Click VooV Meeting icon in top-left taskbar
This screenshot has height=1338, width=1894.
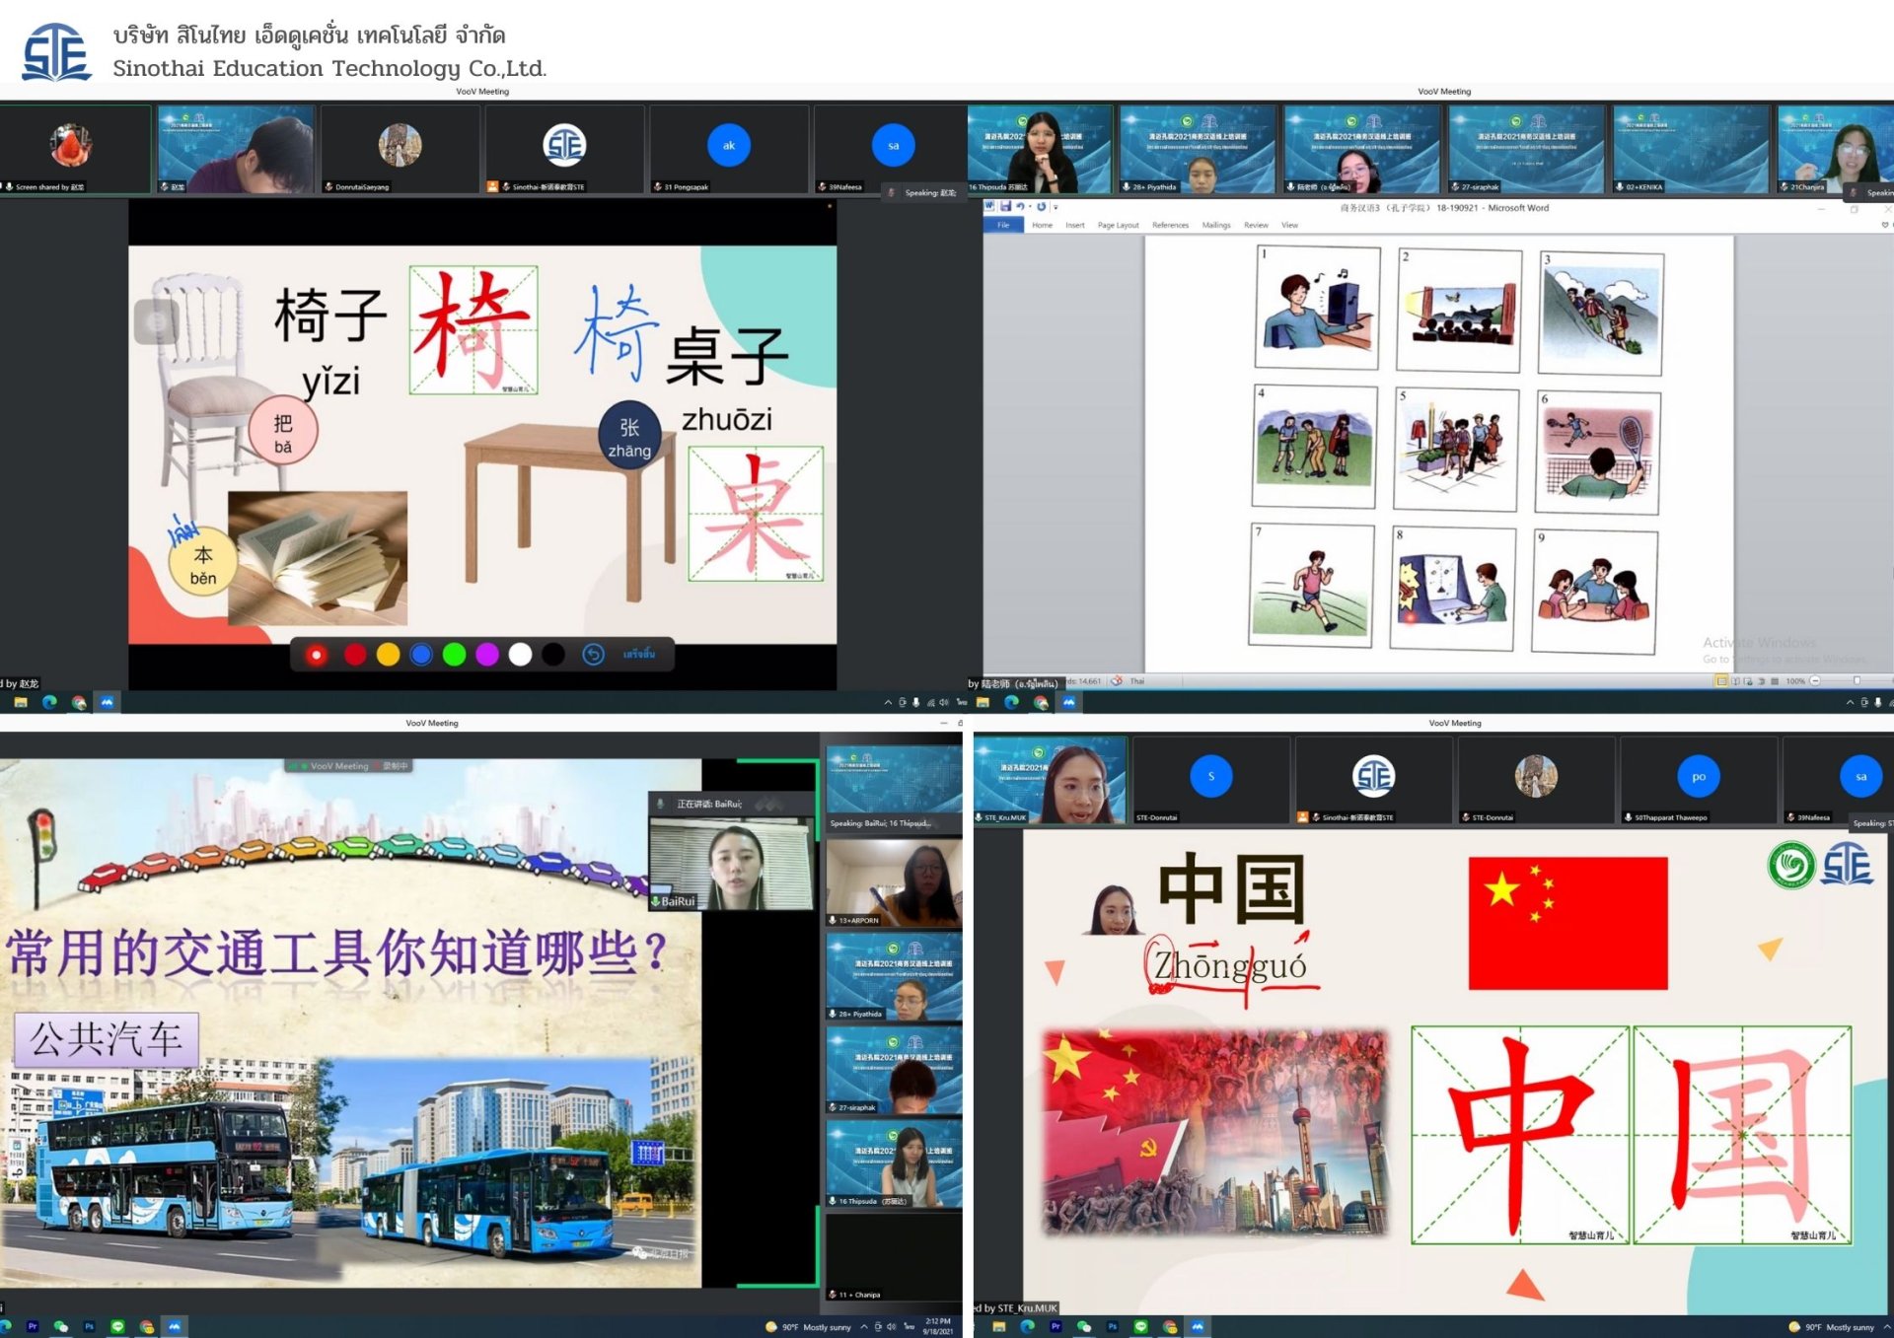click(x=107, y=702)
